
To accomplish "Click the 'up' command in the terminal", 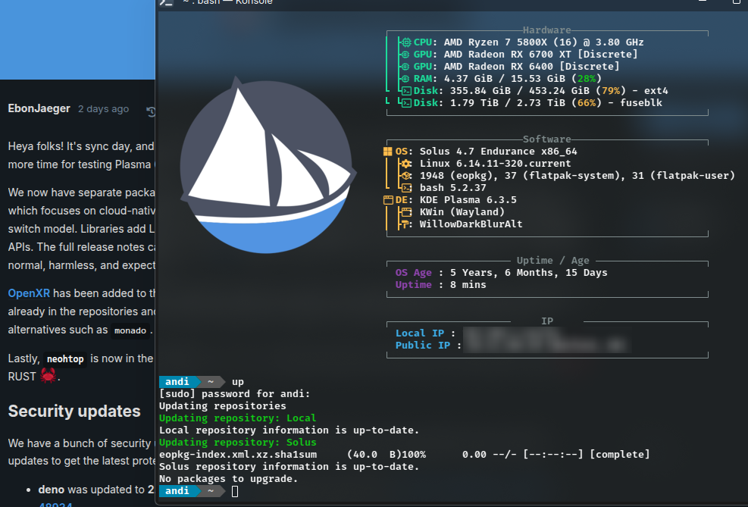I will coord(237,381).
